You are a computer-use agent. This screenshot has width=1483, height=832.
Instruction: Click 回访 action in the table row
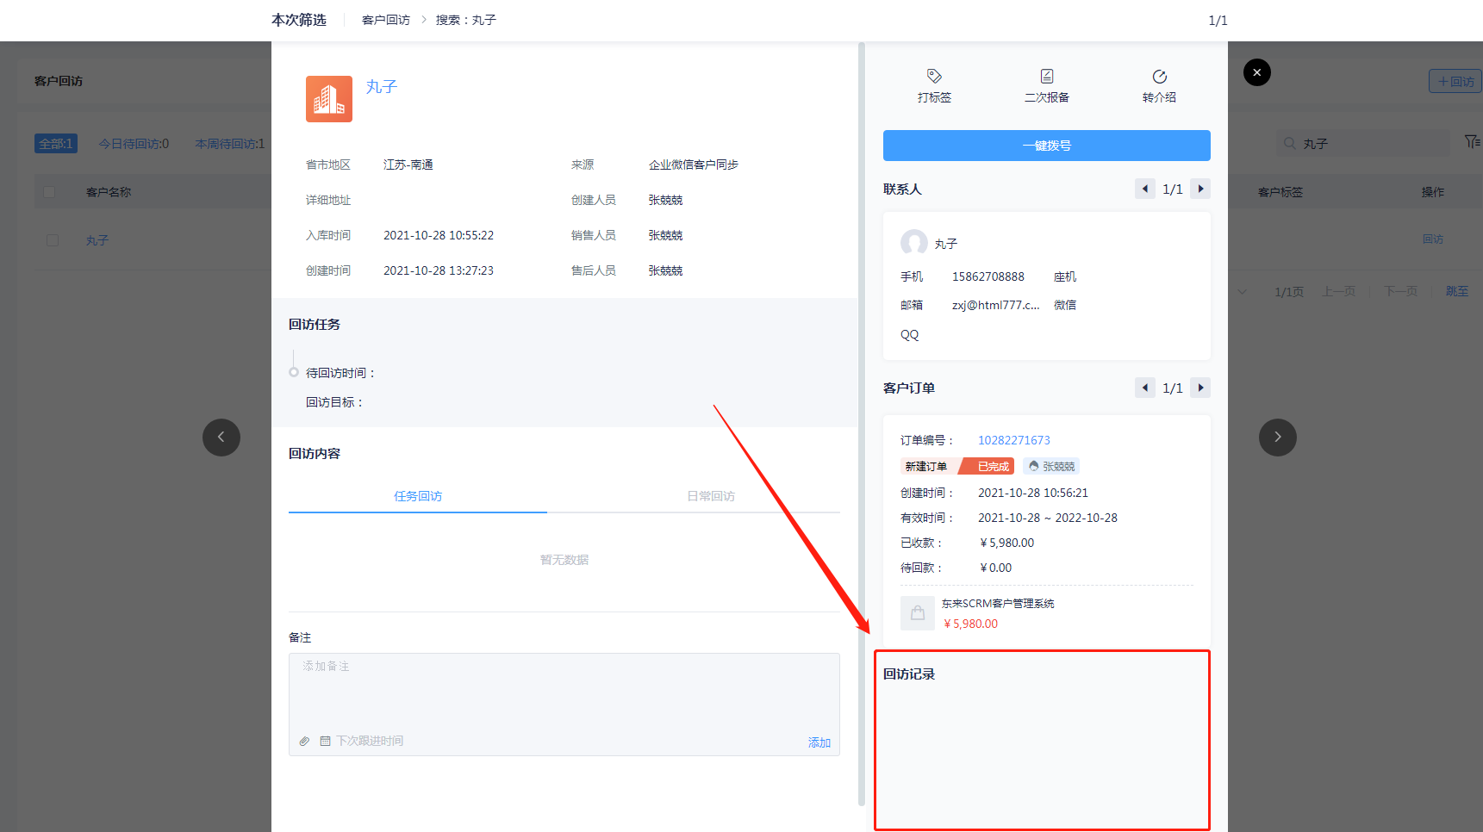click(x=1433, y=239)
